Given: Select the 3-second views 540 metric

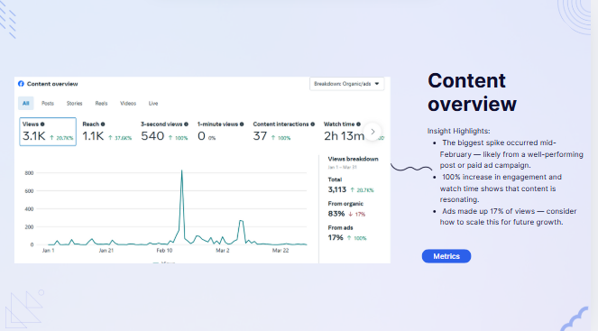Looking at the screenshot, I should pyautogui.click(x=164, y=132).
